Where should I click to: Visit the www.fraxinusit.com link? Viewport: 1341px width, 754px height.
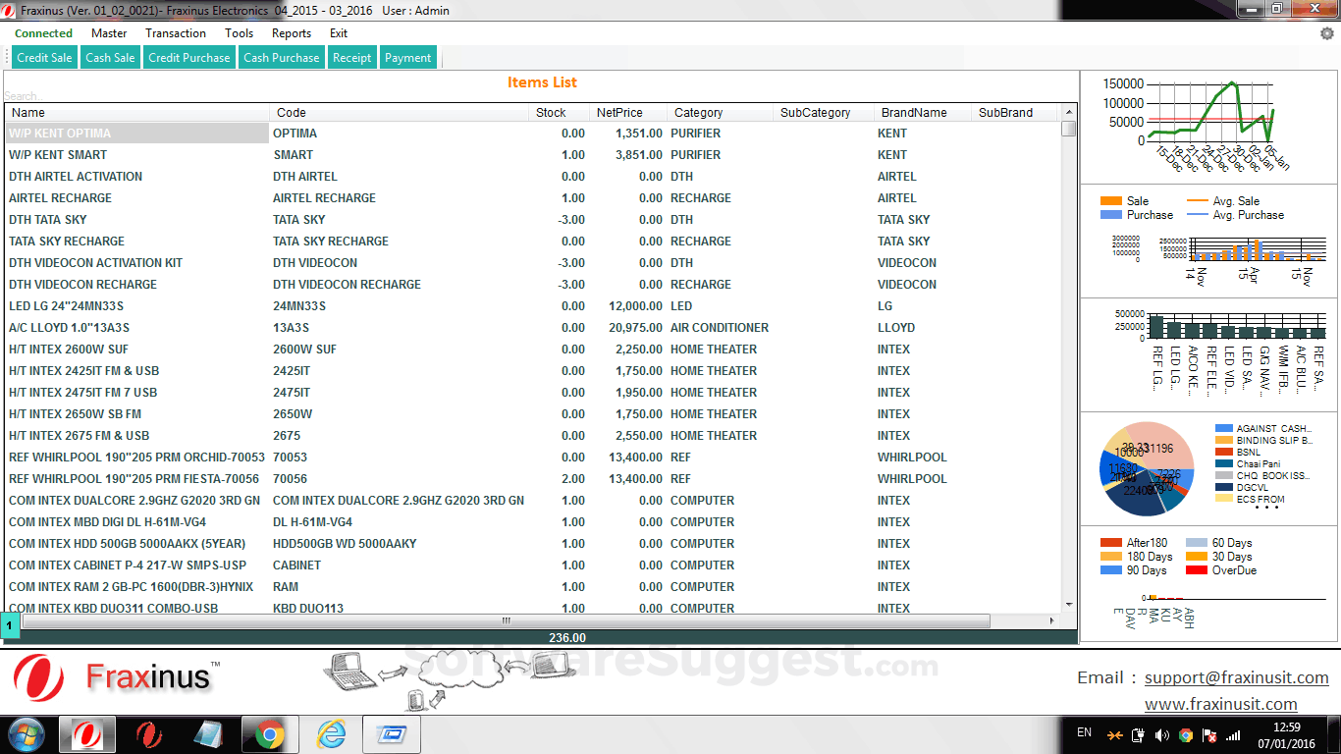1220,704
